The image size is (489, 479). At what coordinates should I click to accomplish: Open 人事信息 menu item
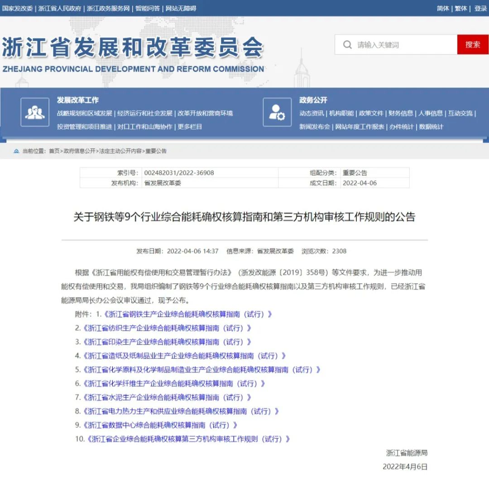tap(431, 113)
